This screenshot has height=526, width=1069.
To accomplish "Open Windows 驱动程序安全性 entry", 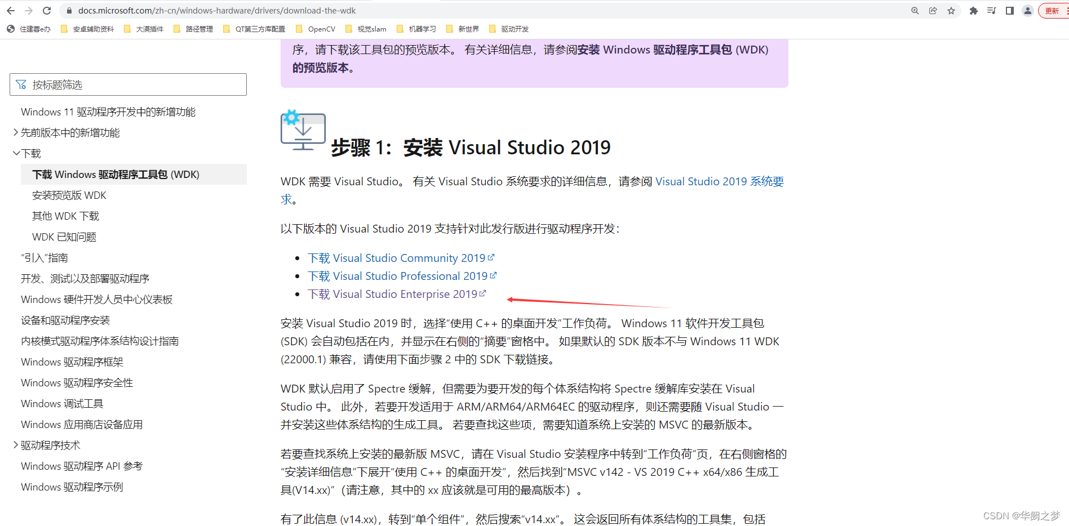I will (x=77, y=383).
